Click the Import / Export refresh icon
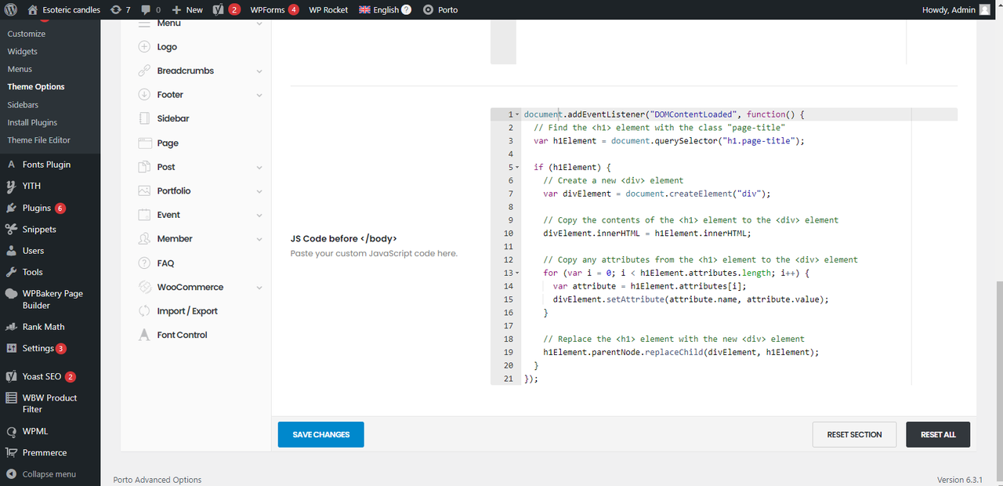This screenshot has width=1003, height=486. click(x=144, y=311)
